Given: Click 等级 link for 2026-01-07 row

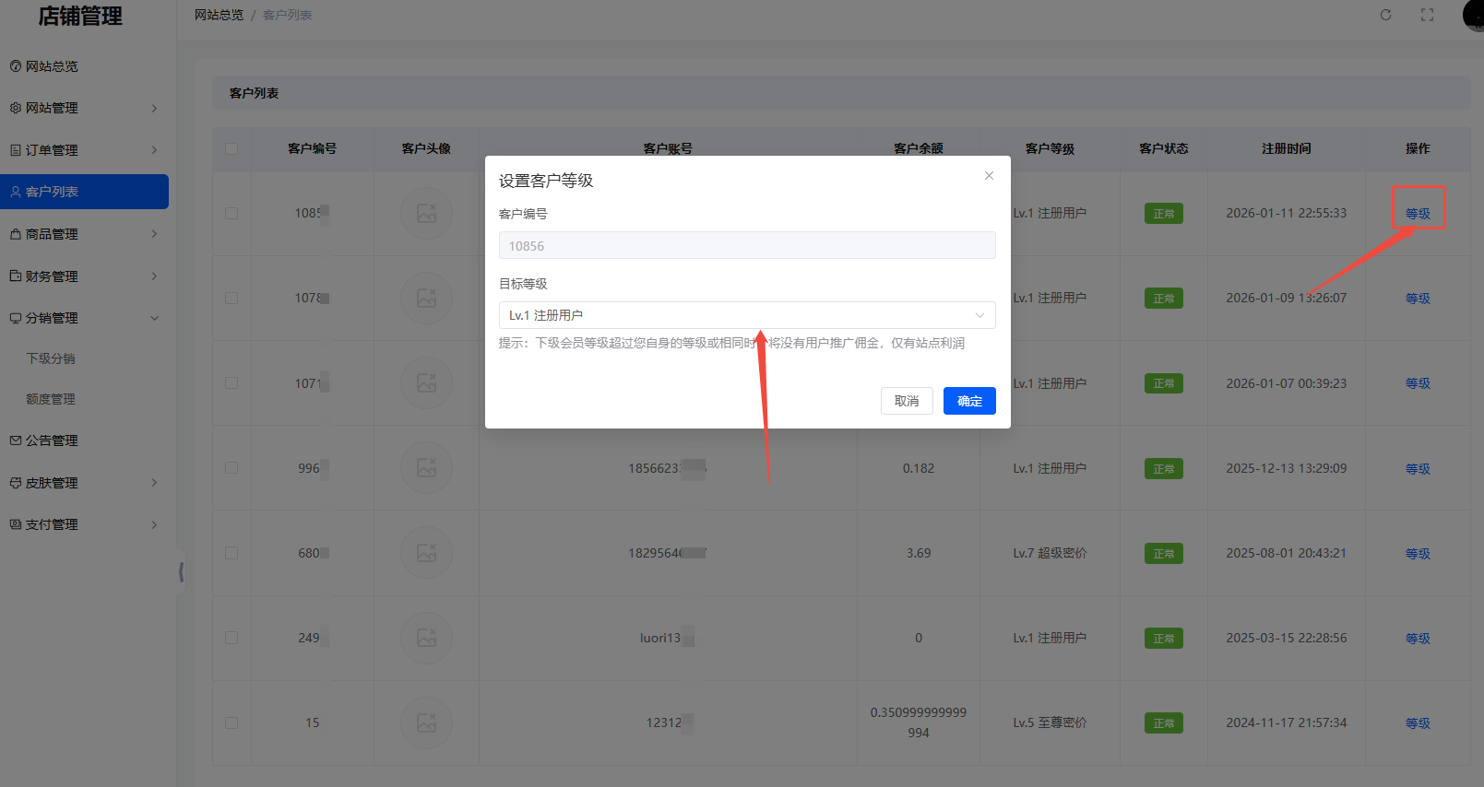Looking at the screenshot, I should coord(1418,383).
